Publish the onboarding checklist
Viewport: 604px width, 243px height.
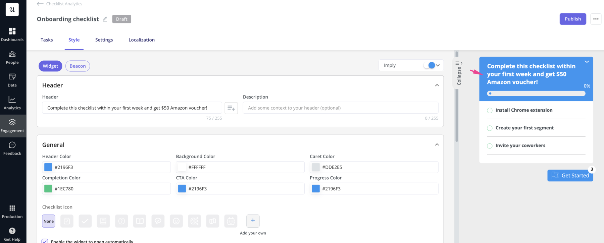click(572, 19)
